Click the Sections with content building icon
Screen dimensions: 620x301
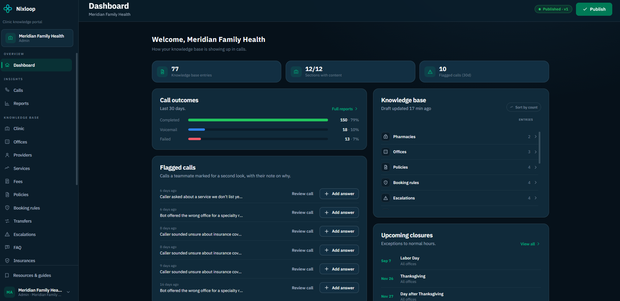(x=296, y=72)
